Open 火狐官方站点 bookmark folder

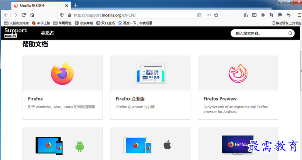[x=17, y=23]
